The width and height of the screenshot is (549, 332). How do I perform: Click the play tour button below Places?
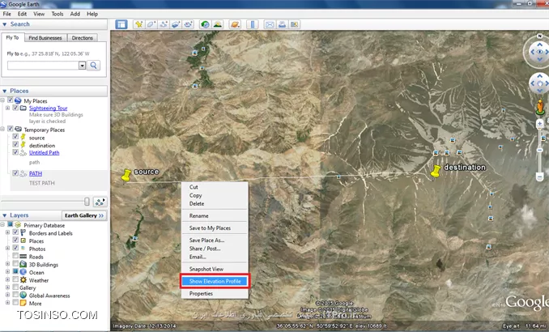point(100,202)
